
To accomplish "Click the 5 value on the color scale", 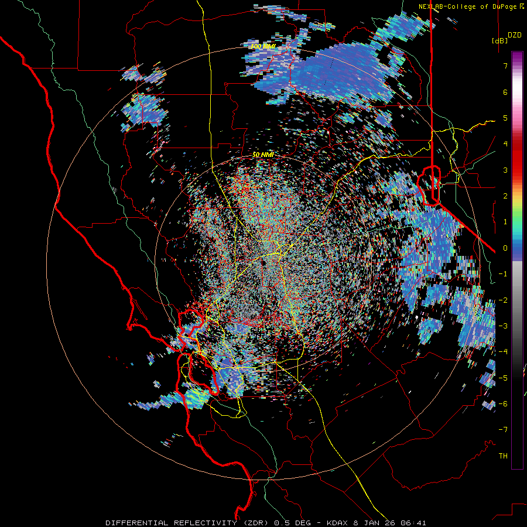I will (x=505, y=118).
